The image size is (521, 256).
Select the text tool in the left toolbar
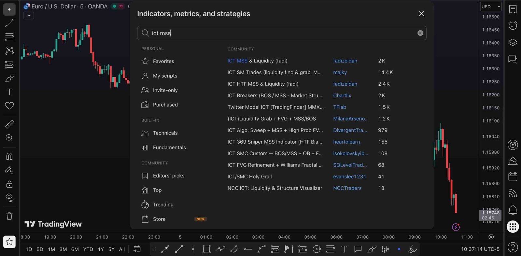click(9, 92)
